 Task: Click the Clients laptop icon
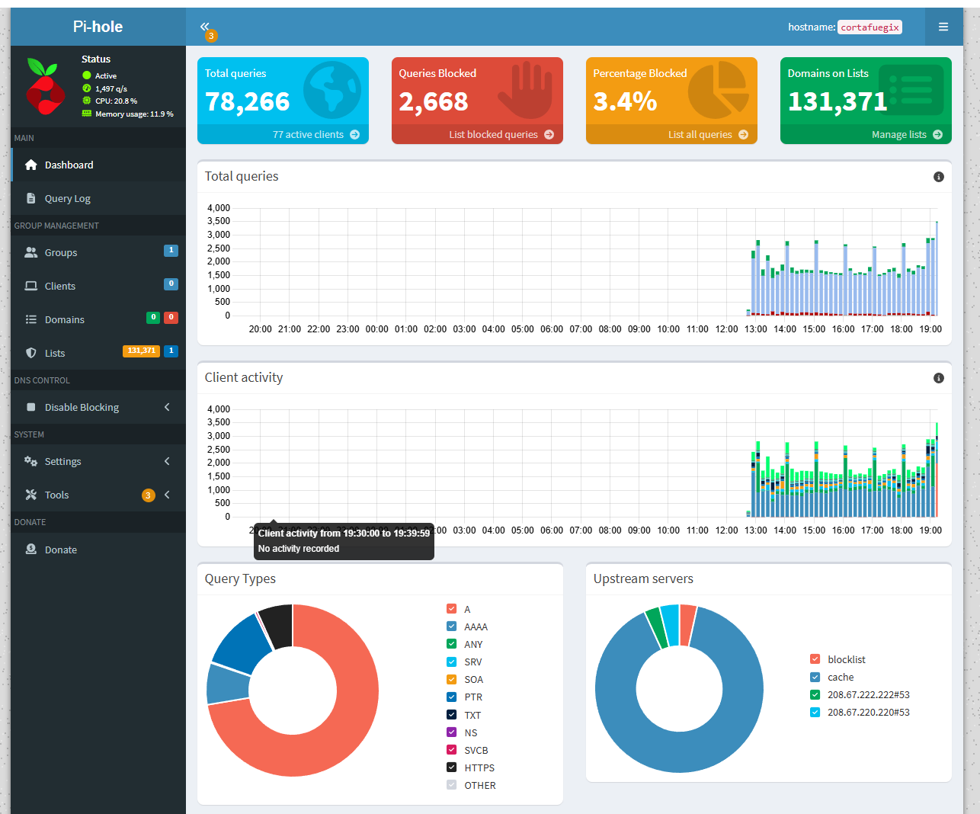31,286
